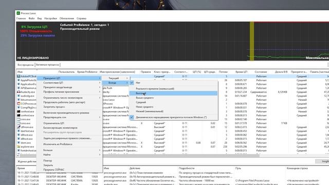Sort by the Время ЦП column header
The width and height of the screenshot is (329, 185).
click(x=241, y=72)
